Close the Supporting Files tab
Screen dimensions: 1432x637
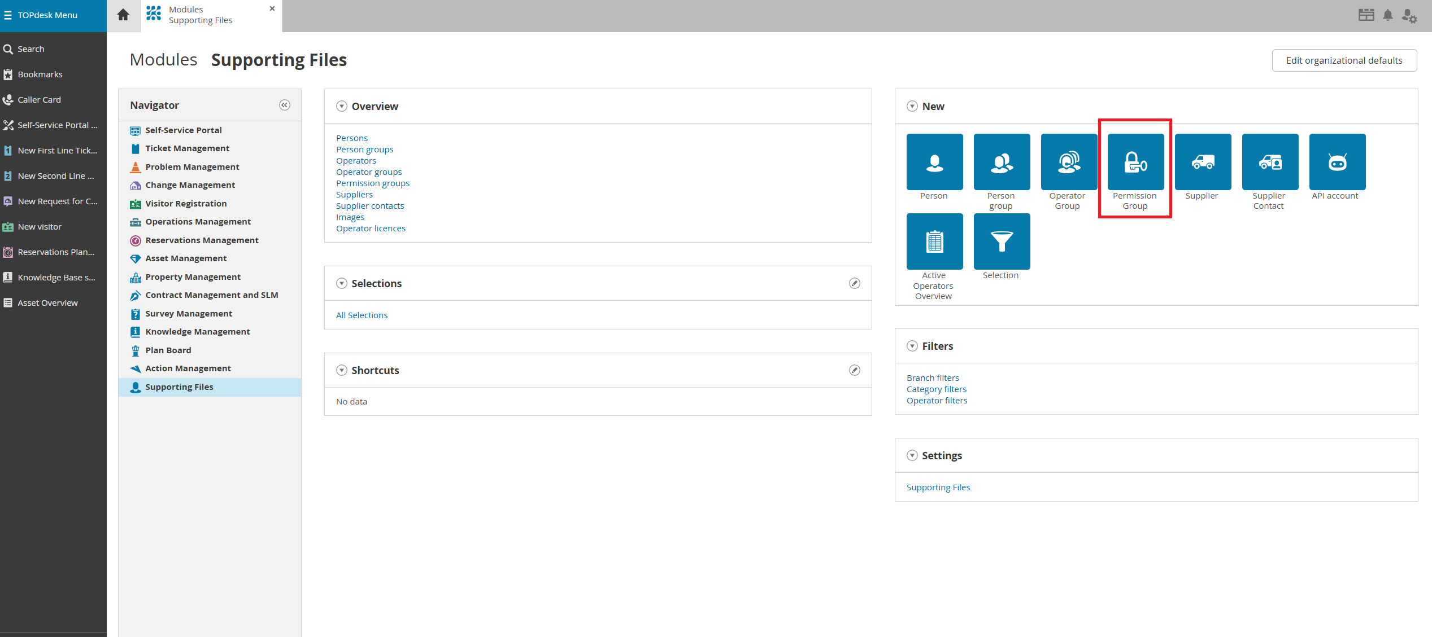pyautogui.click(x=272, y=8)
